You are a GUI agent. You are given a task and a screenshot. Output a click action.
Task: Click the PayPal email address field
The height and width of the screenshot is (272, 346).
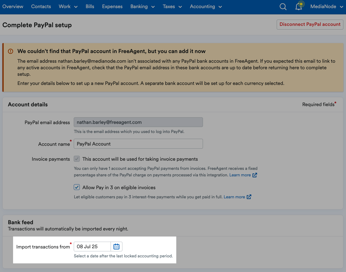click(x=138, y=122)
